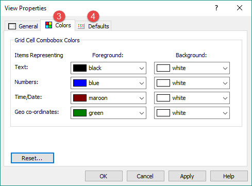This screenshot has width=252, height=186.
Task: Click the four-color Colors tab icon
Action: tap(48, 25)
